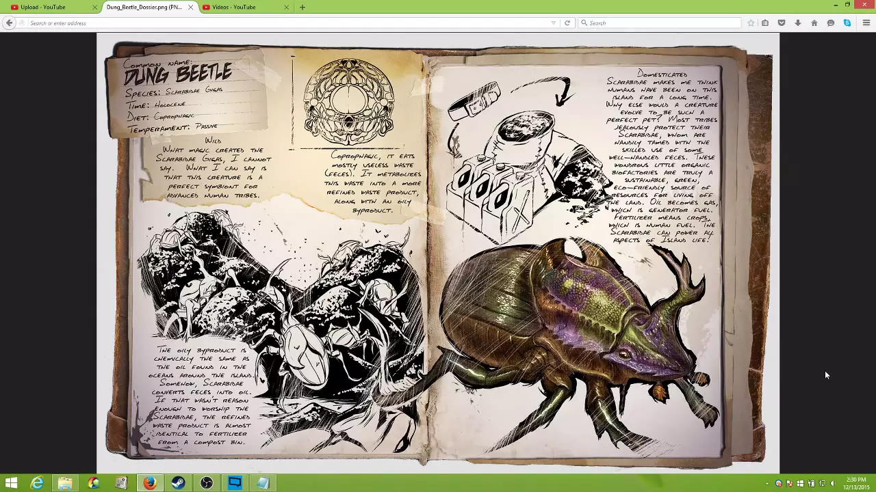Switch to Firefox in the taskbar
The image size is (876, 492).
coord(150,483)
